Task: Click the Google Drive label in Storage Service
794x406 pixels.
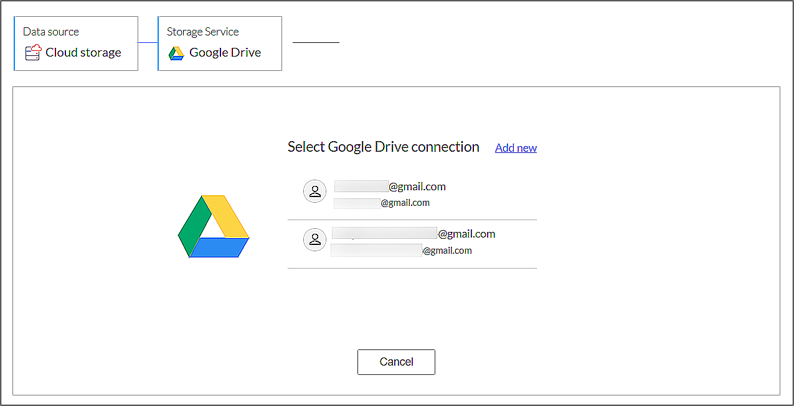Action: pyautogui.click(x=225, y=53)
